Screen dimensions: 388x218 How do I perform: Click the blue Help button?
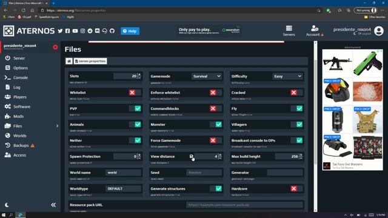(130, 31)
